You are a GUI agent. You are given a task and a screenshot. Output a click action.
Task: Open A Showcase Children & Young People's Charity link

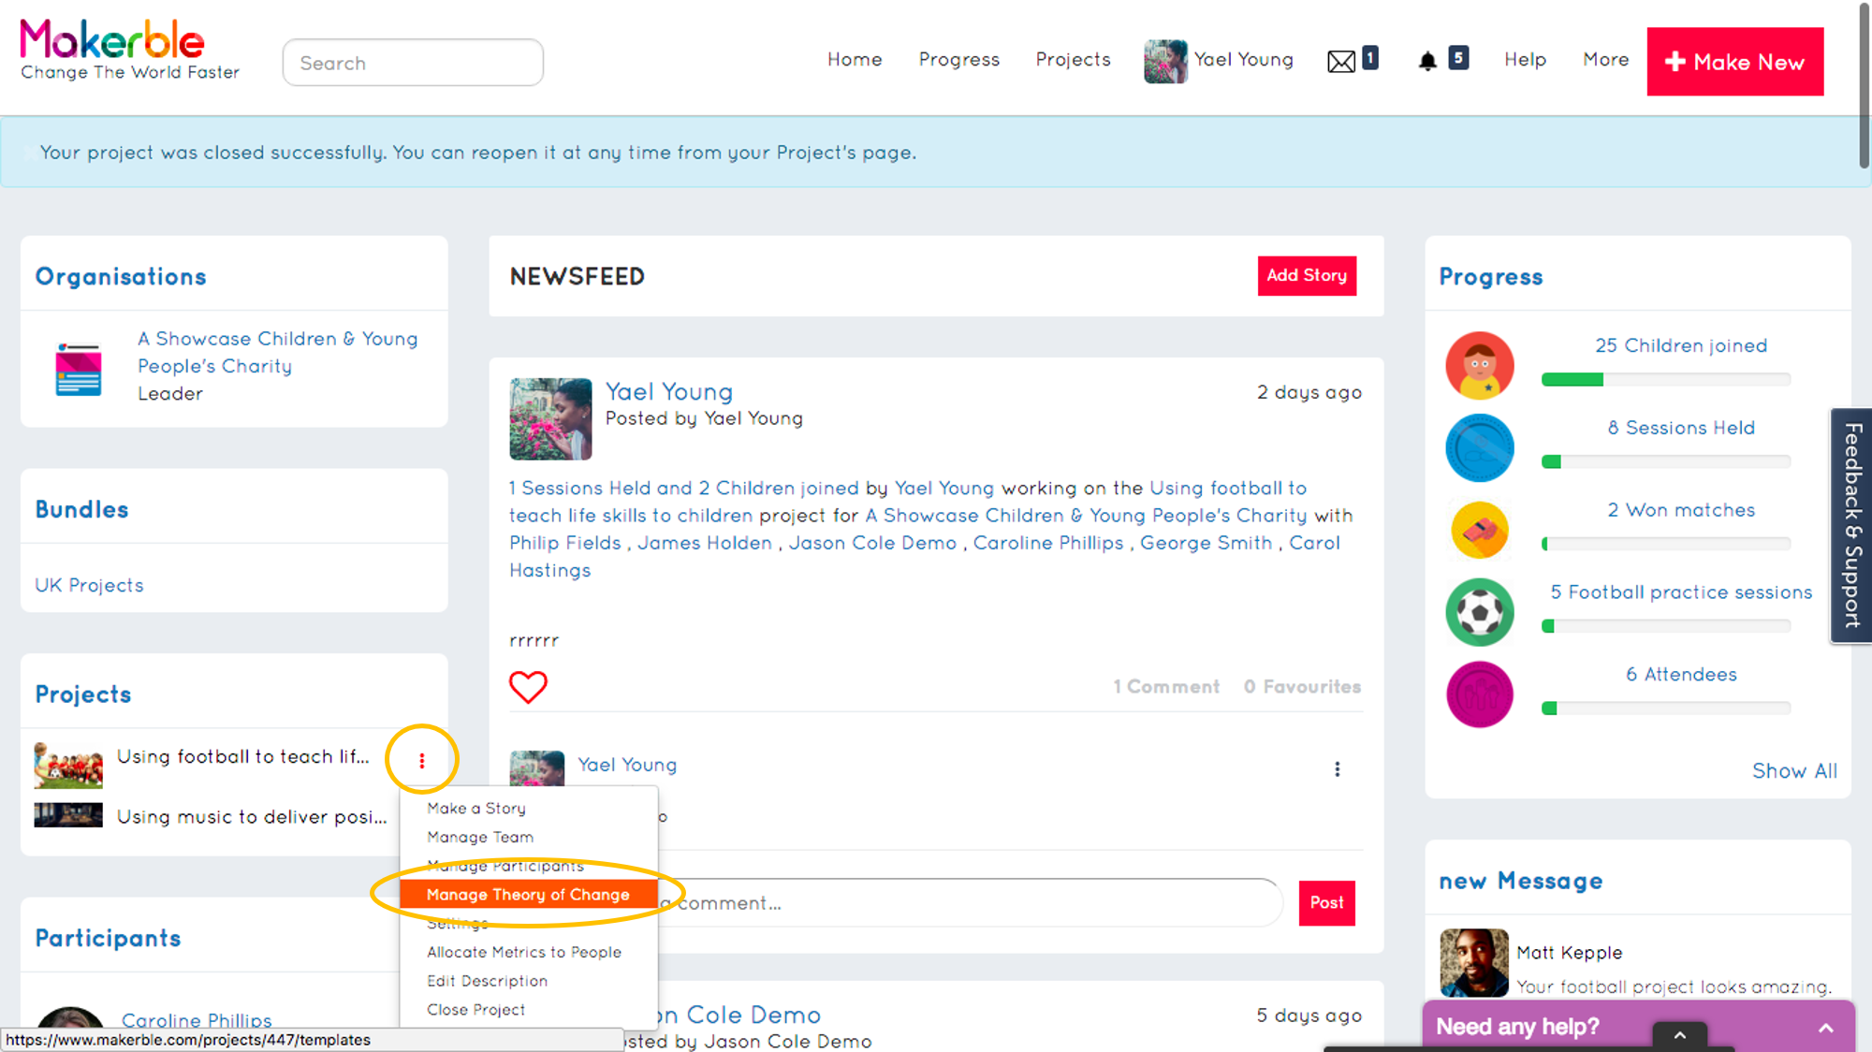(x=278, y=352)
